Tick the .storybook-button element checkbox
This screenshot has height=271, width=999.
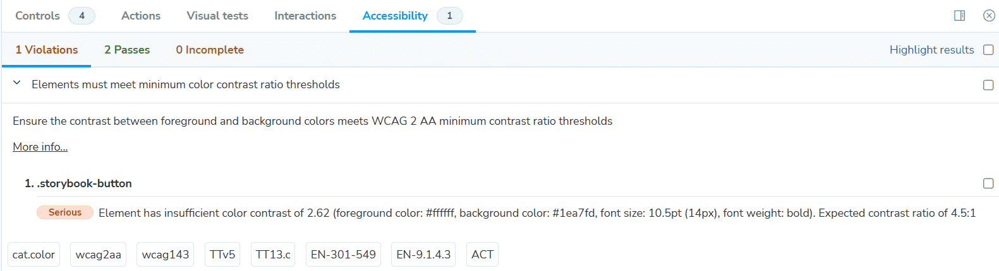[x=988, y=183]
